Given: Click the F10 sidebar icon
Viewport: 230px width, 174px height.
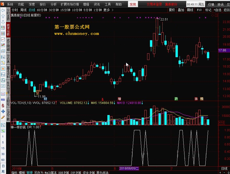Looking at the screenshot, I should [x=3, y=57].
